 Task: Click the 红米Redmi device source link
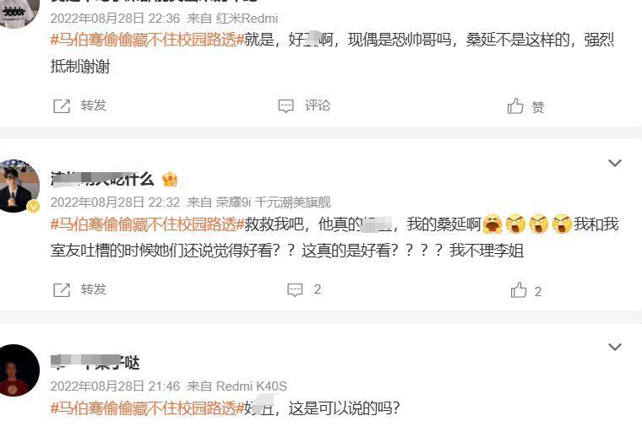pyautogui.click(x=247, y=19)
